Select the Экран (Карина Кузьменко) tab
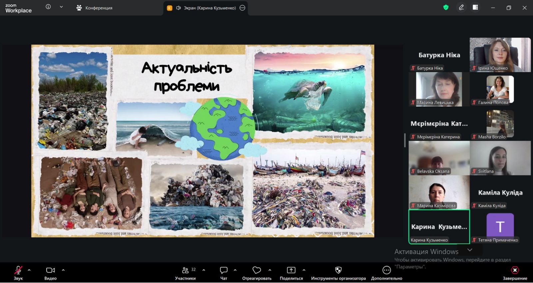The image size is (533, 283). [207, 8]
